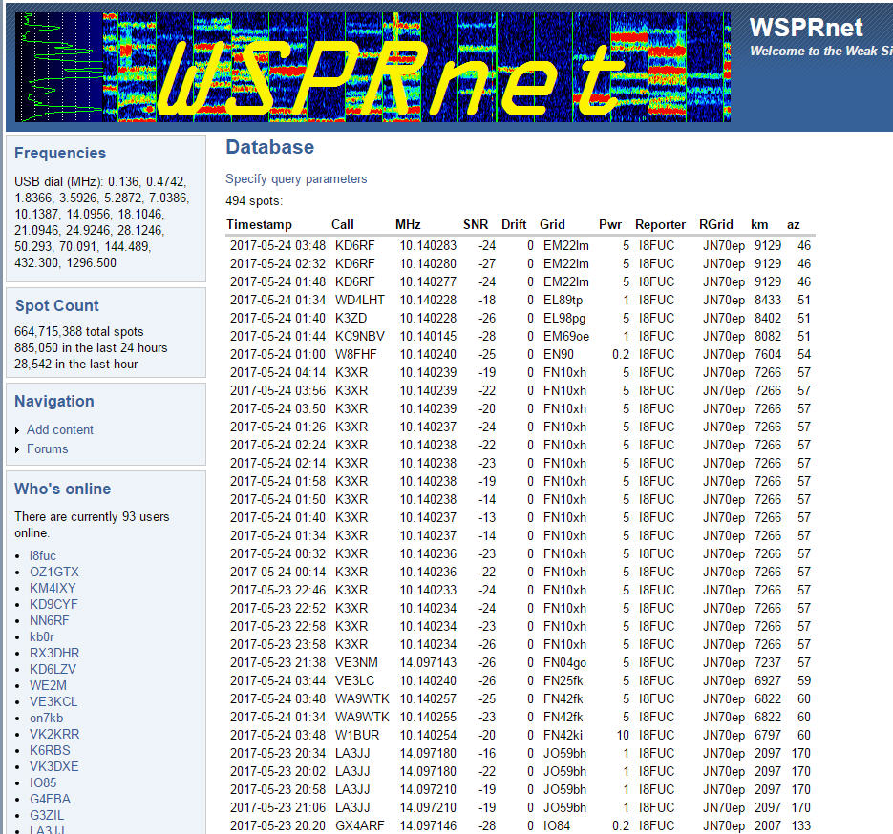Image resolution: width=893 pixels, height=834 pixels.
Task: Click the MHz column header
Action: point(408,224)
